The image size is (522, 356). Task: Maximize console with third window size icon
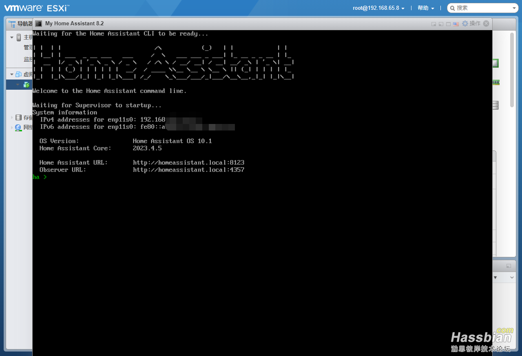(448, 24)
